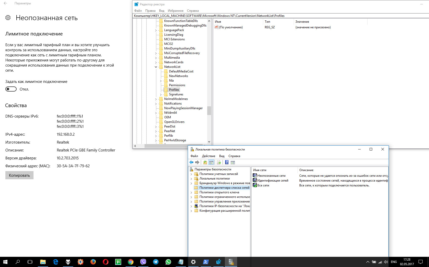Open Viber from the taskbar
Screen dimensions: 429x267
click(143, 262)
